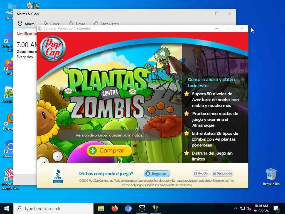Open the PopCap games desktop shortcut
Screen dimensions: 285x214
pos(9,179)
